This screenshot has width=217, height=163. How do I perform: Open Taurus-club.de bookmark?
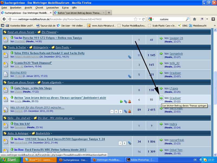[46, 26]
